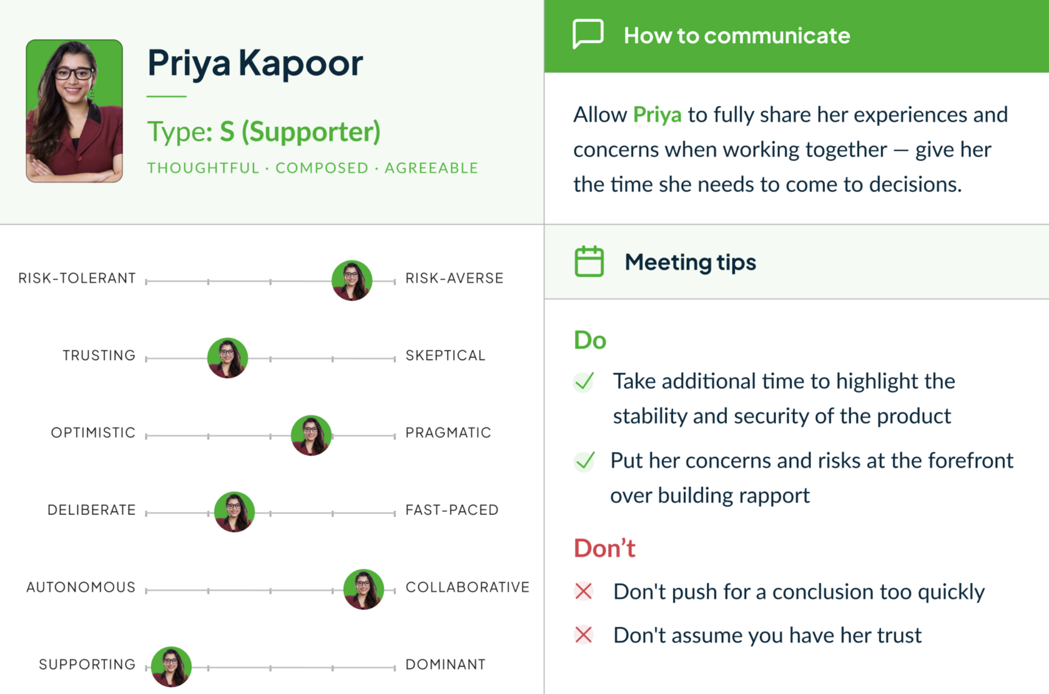Click the checkmark next to concerns and risks tip
1049x694 pixels.
(584, 461)
